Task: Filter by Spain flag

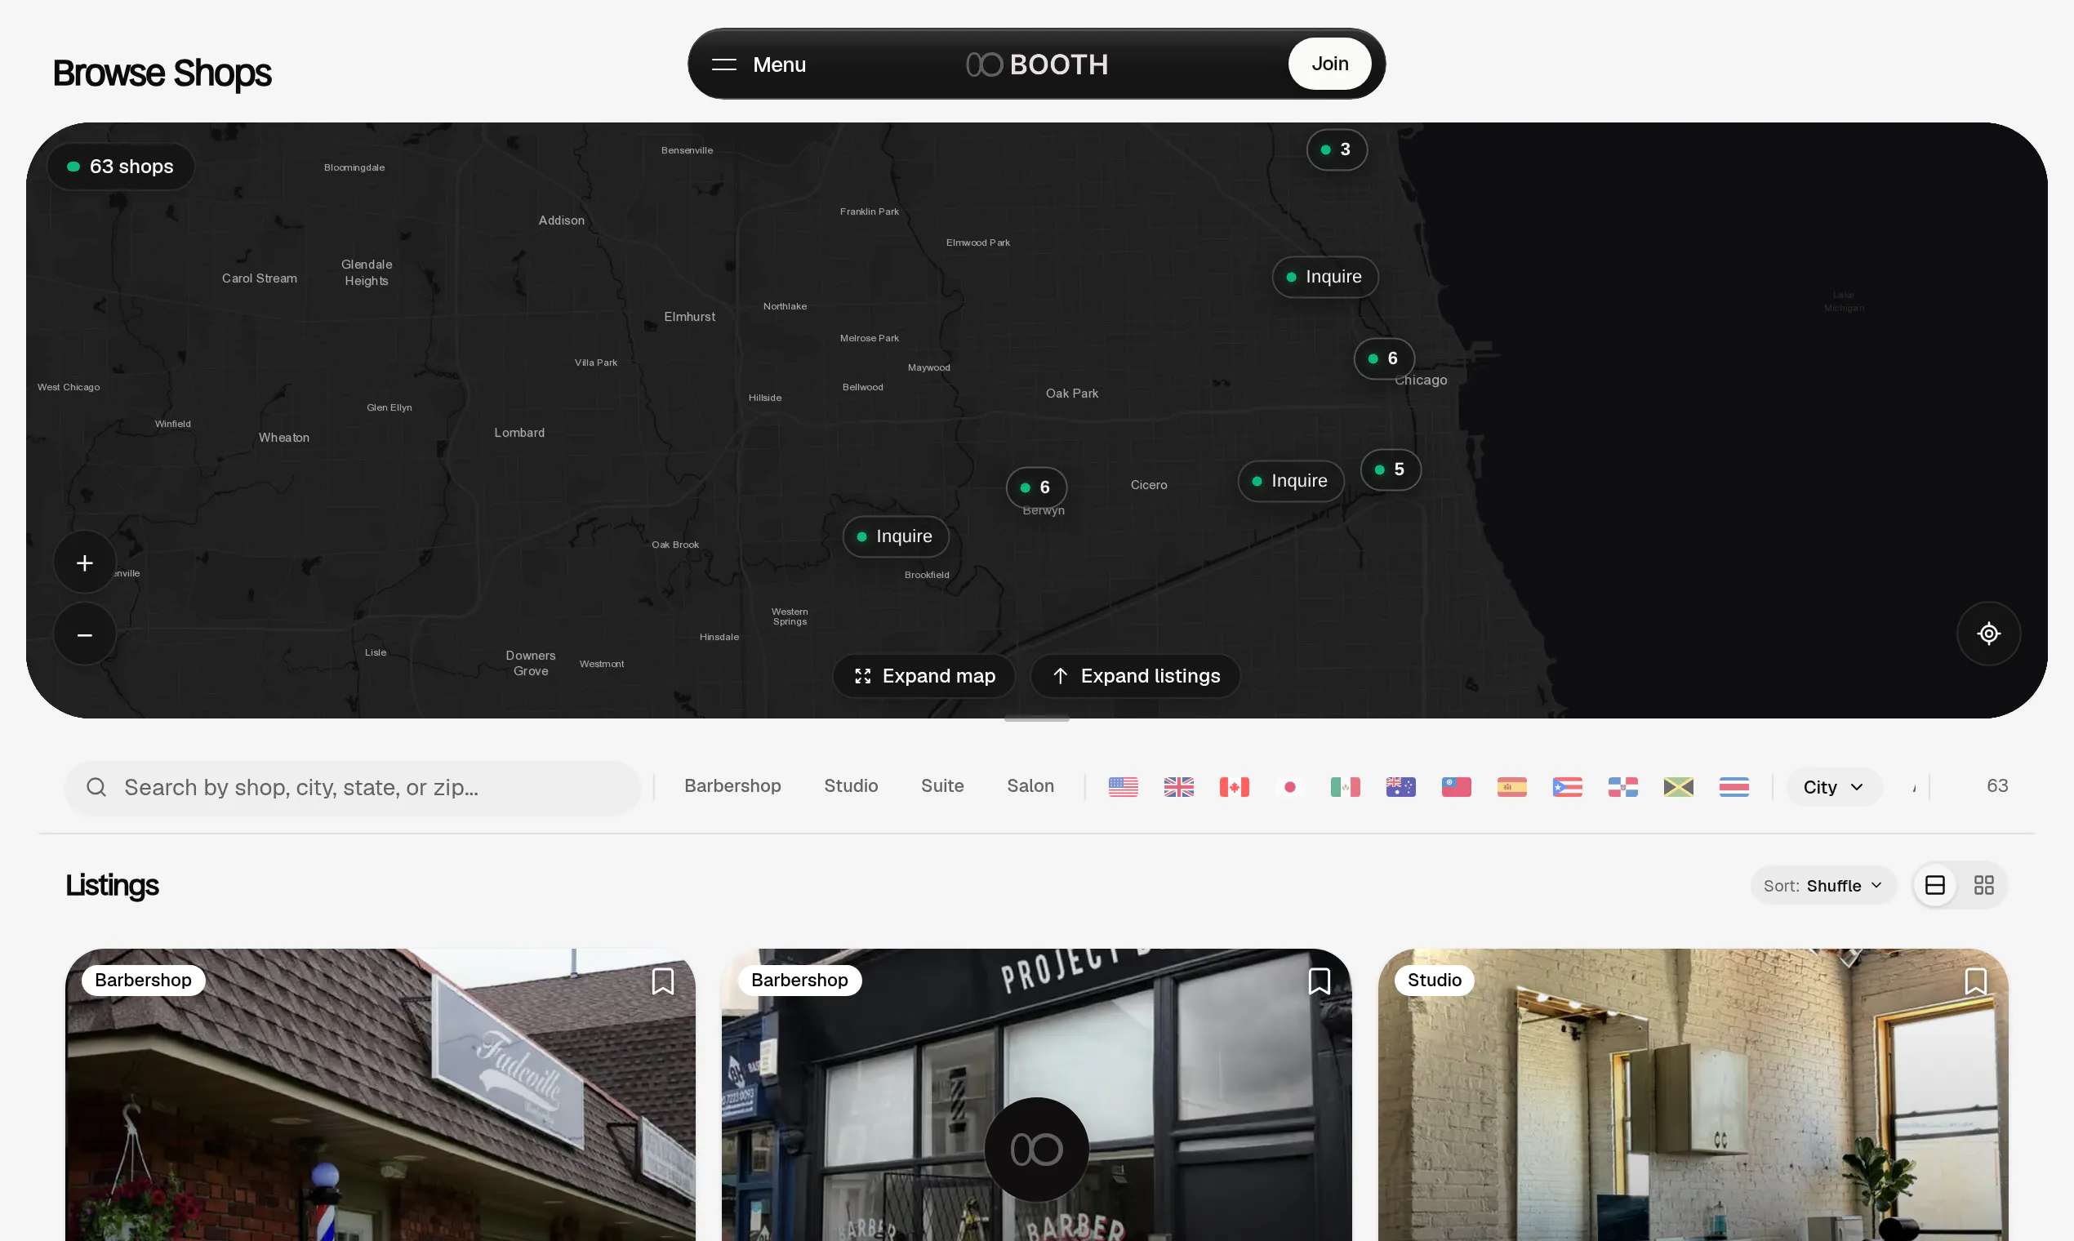Action: coord(1512,787)
